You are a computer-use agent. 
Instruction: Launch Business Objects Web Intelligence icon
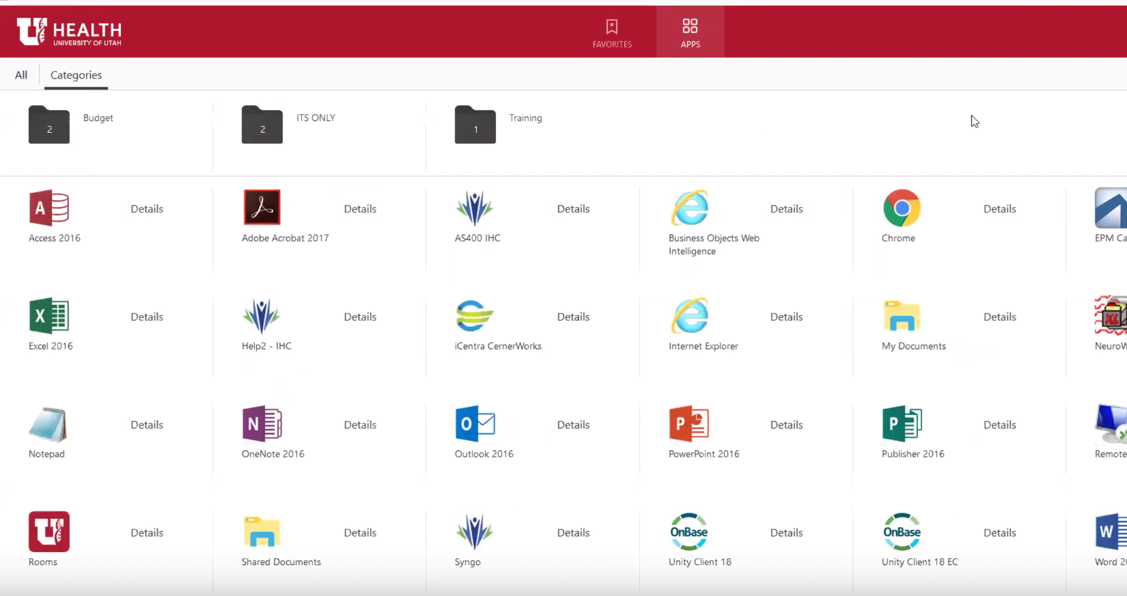tap(689, 208)
